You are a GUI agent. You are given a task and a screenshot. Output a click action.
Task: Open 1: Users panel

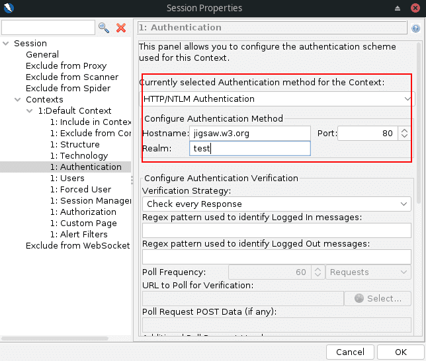pos(67,179)
